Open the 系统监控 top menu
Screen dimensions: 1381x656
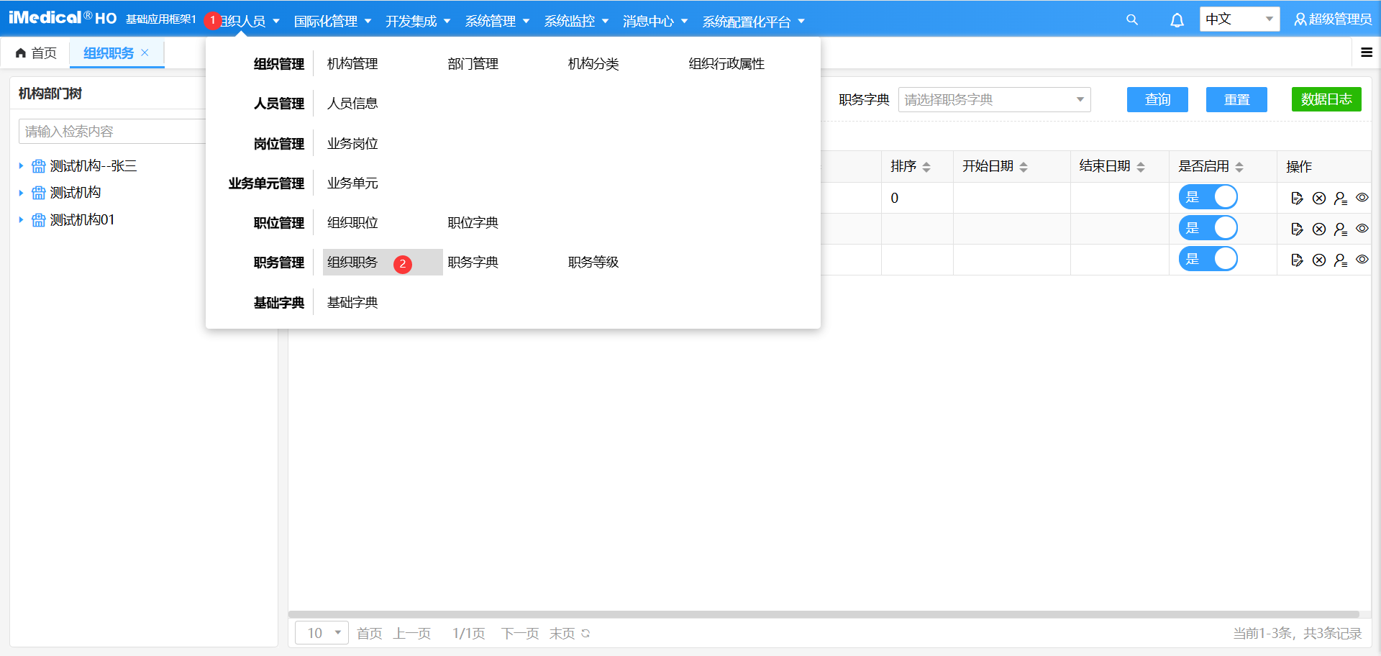coord(576,21)
